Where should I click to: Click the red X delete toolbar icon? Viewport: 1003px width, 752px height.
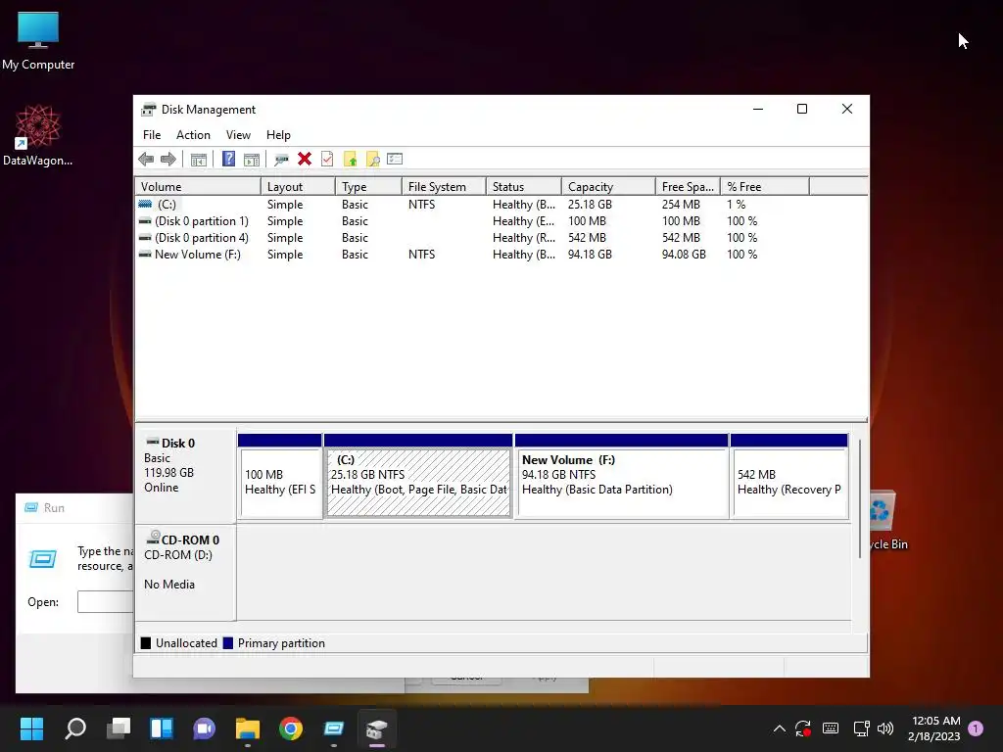tap(305, 160)
